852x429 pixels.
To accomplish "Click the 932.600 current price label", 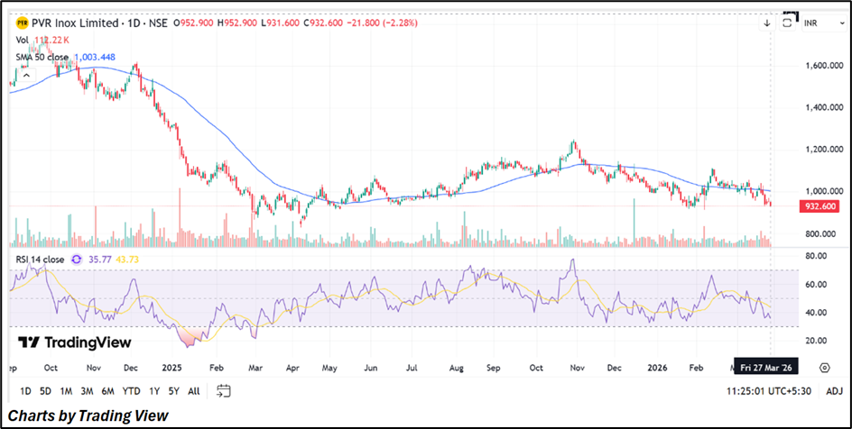I will 820,206.
